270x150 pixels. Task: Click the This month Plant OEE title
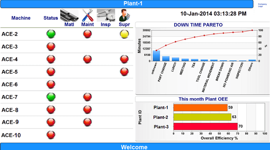pos(203,99)
